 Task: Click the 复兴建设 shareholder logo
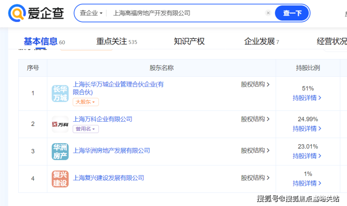pyautogui.click(x=60, y=179)
